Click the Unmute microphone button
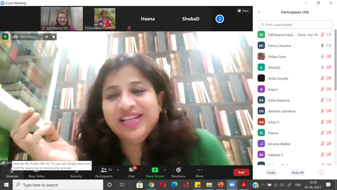The height and width of the screenshot is (190, 337). click(12, 172)
